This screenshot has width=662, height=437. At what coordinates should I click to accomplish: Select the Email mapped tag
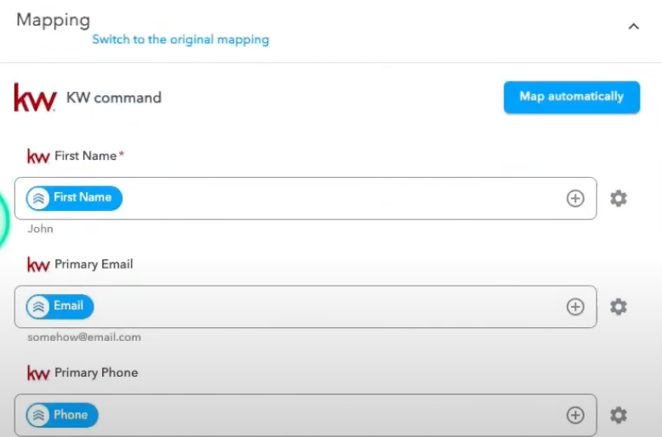click(60, 306)
